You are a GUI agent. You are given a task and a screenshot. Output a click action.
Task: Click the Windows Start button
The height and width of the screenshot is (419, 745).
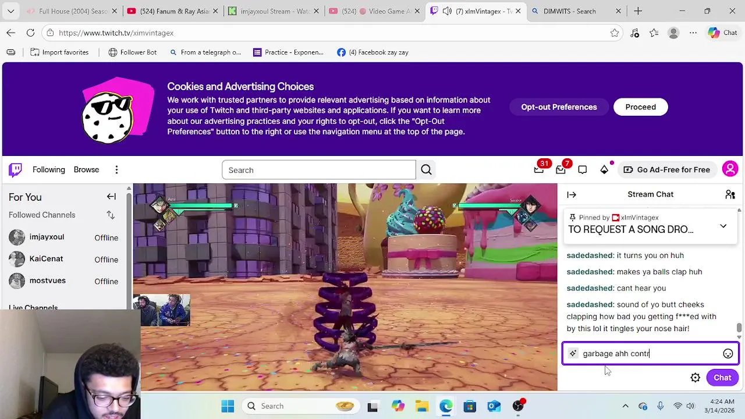[x=228, y=406]
